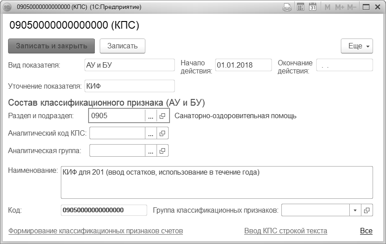Click the Наименование text area

[217, 182]
